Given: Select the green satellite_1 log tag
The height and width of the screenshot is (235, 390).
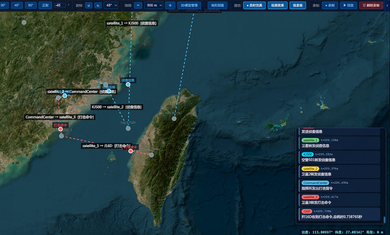Looking at the screenshot, I should click(x=310, y=140).
